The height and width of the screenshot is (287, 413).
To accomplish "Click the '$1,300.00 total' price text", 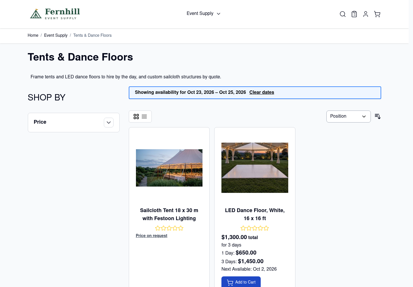I will click(x=239, y=237).
